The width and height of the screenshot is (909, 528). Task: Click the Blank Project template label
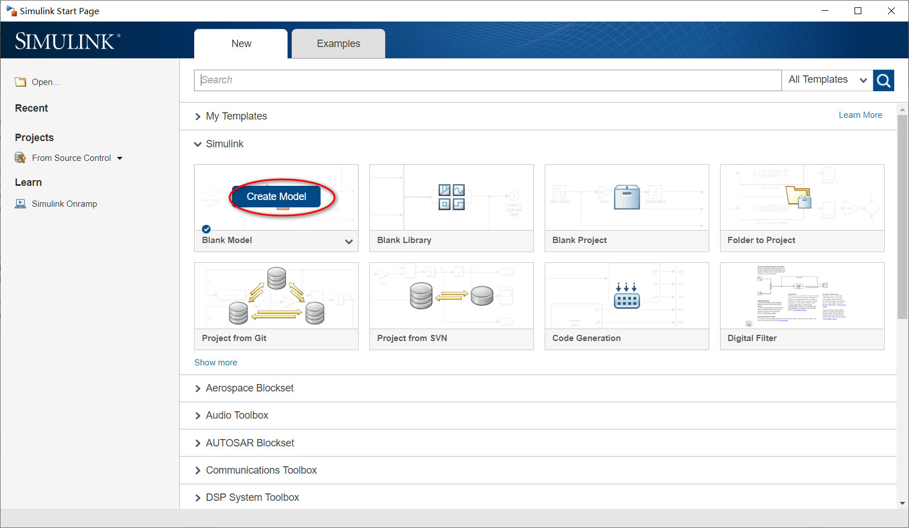(x=579, y=240)
